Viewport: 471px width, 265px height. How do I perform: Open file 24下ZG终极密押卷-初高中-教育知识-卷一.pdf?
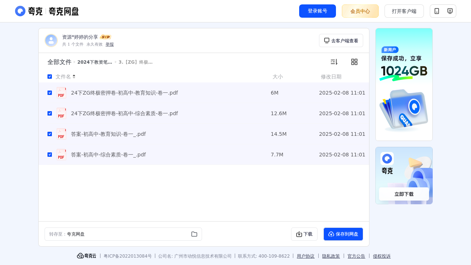pos(124,93)
